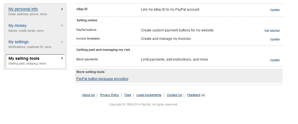Switch to the My money section
The height and width of the screenshot is (124, 298).
coord(17,26)
